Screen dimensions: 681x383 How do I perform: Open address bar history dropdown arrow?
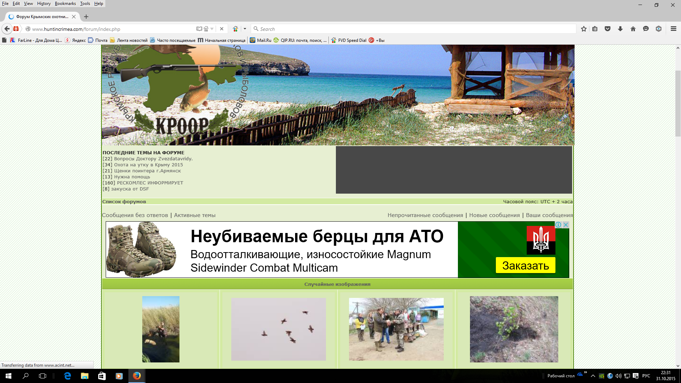[x=212, y=29]
